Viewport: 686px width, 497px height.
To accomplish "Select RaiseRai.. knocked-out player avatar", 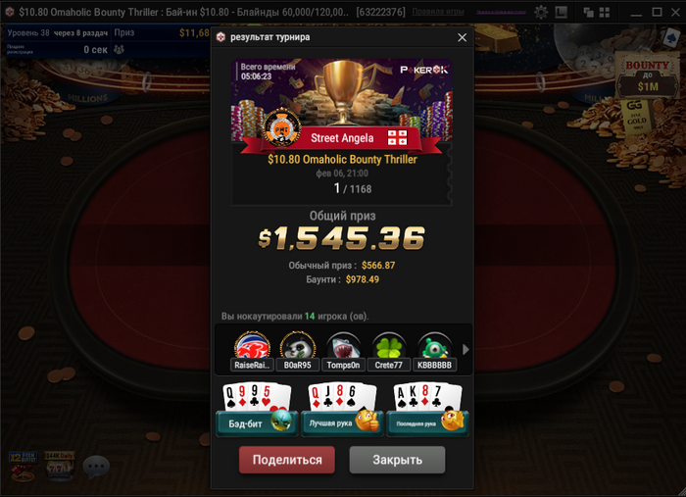I will [x=252, y=351].
